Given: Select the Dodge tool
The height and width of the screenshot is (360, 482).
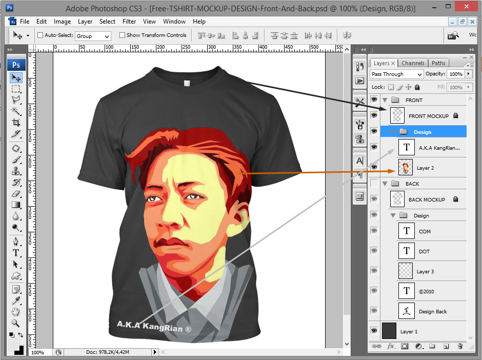Looking at the screenshot, I should coord(16,228).
